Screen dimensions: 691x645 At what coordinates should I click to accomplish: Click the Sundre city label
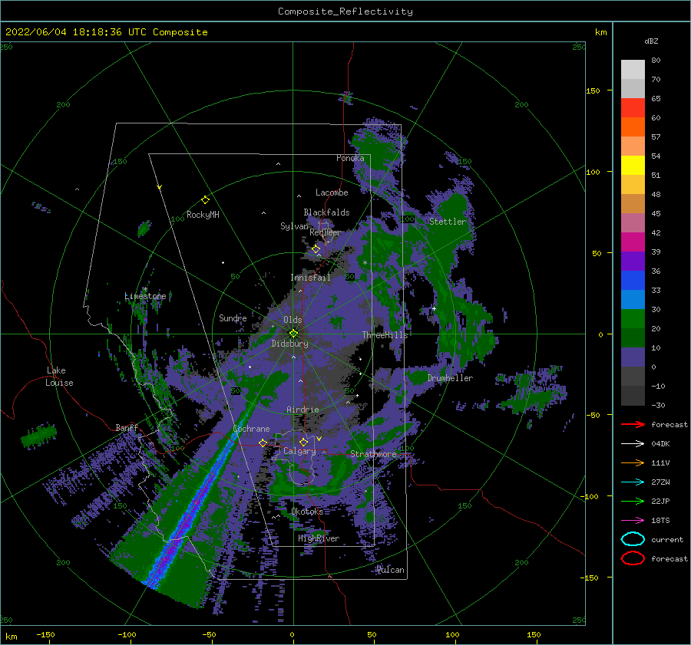tap(233, 318)
